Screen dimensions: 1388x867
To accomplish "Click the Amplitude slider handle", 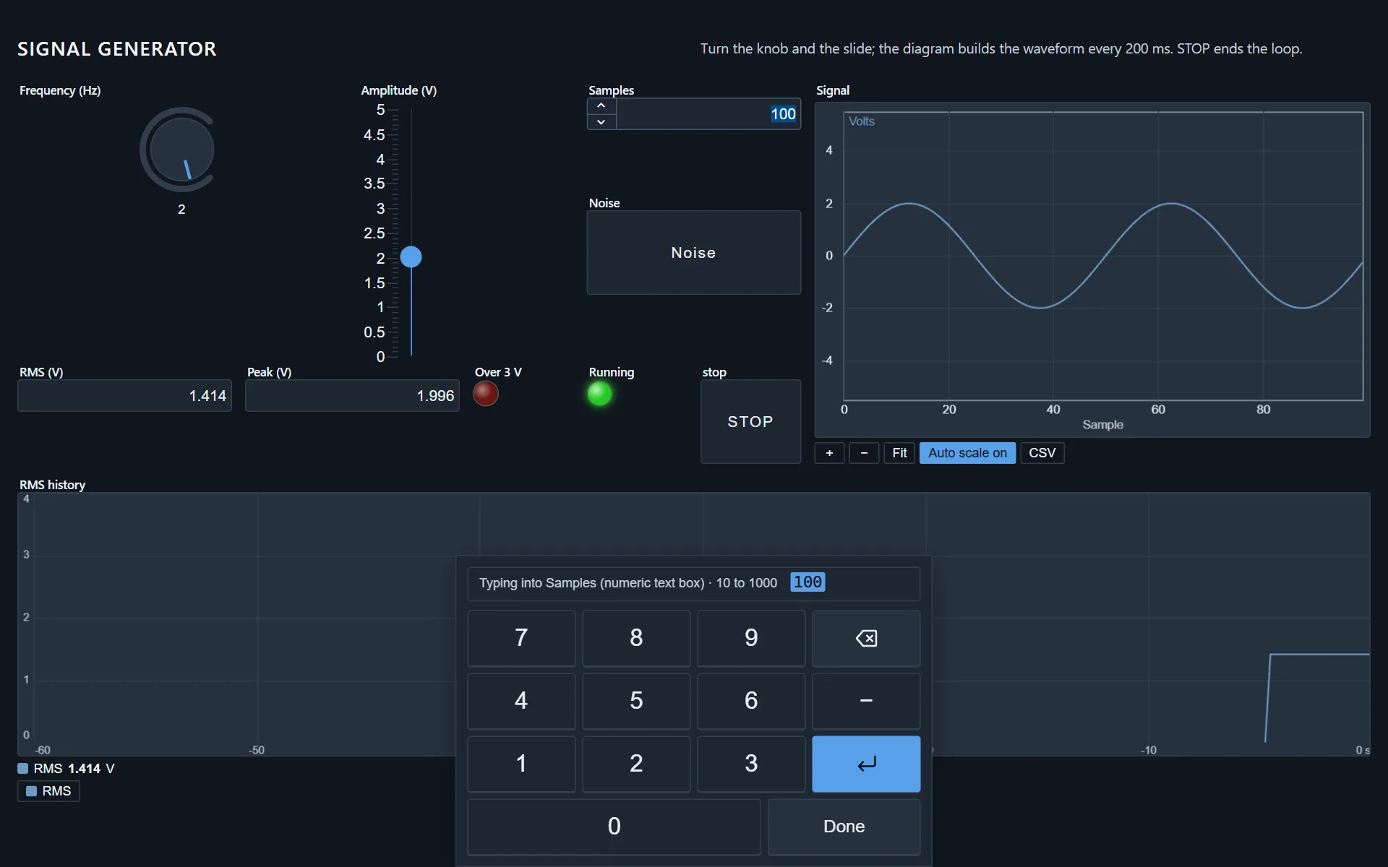I will click(x=411, y=256).
